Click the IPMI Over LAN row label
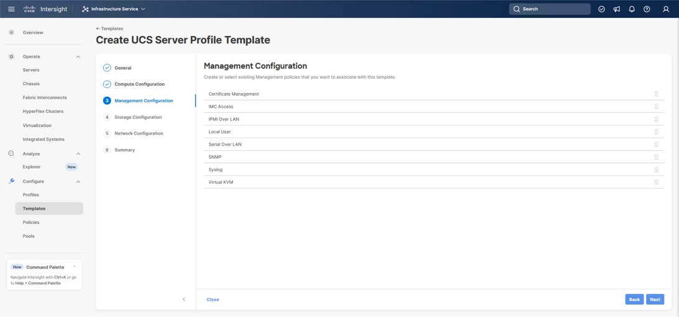The height and width of the screenshot is (317, 679). pos(224,119)
